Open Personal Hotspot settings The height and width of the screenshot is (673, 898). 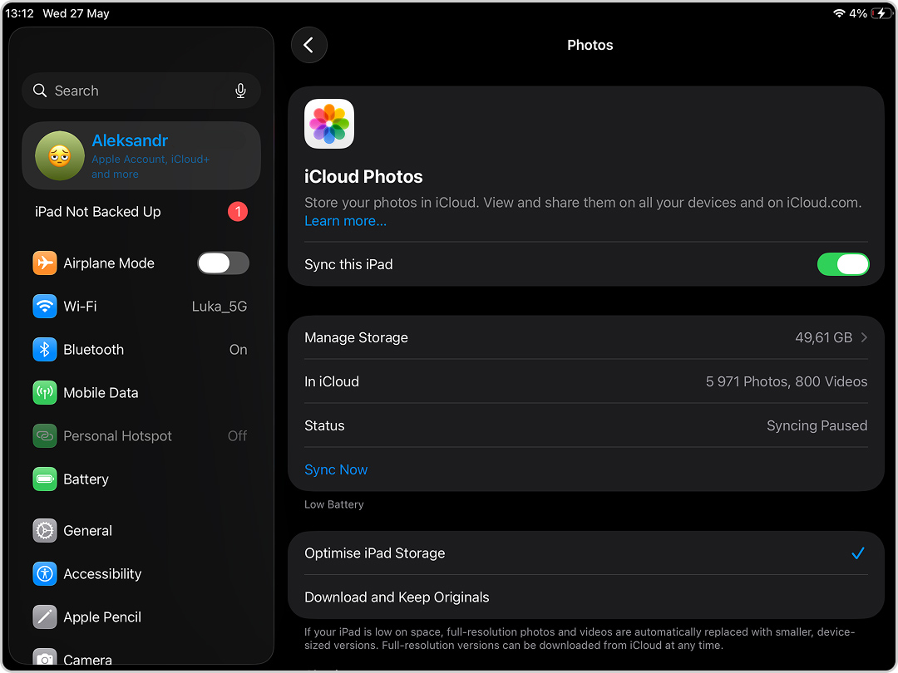pos(141,436)
